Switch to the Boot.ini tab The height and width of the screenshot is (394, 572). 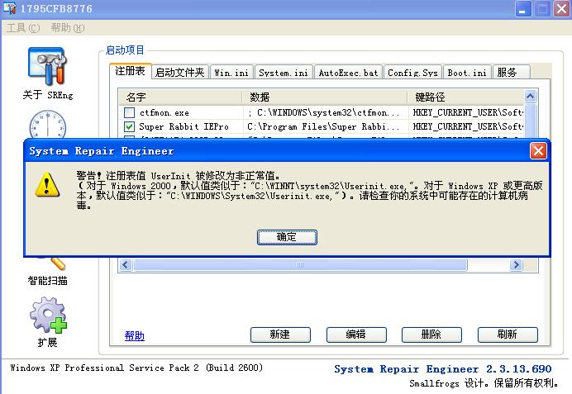pyautogui.click(x=467, y=72)
